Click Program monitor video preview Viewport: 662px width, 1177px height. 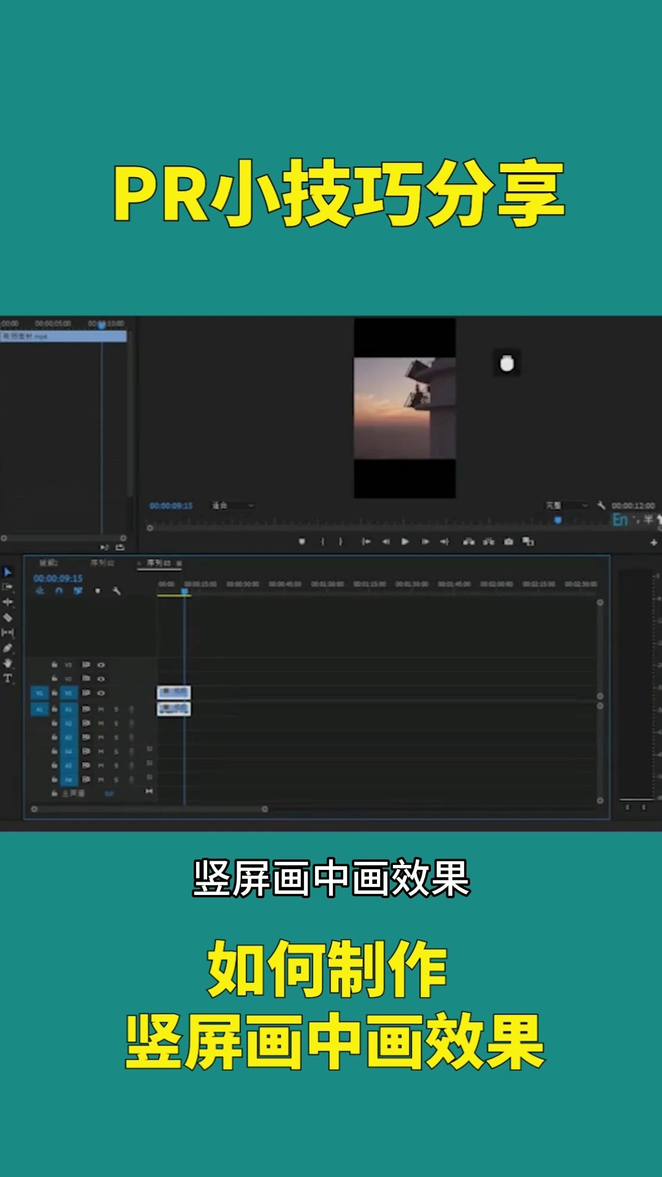pos(405,408)
